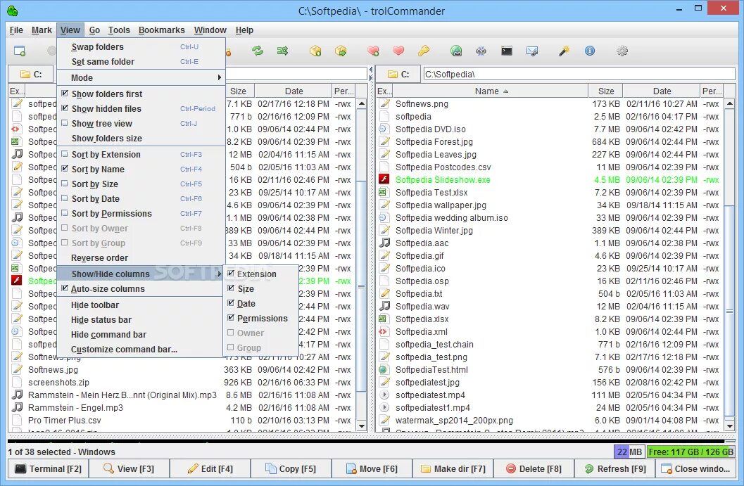The width and height of the screenshot is (744, 486).
Task: Click the spreadsheet icon beside Softpedia Test.xlsx
Action: 384,192
